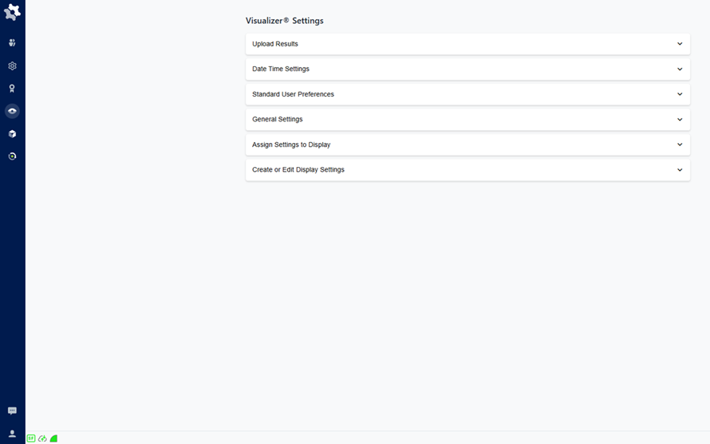Click the Visualizer eye icon in sidebar
The height and width of the screenshot is (444, 710).
(12, 111)
